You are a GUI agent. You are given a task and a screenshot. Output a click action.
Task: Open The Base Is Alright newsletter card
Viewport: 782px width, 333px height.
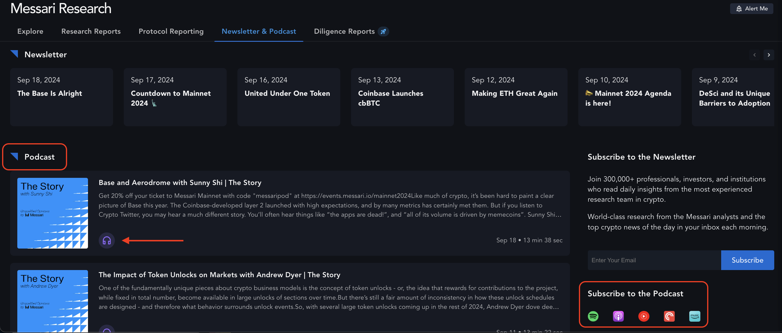click(62, 97)
